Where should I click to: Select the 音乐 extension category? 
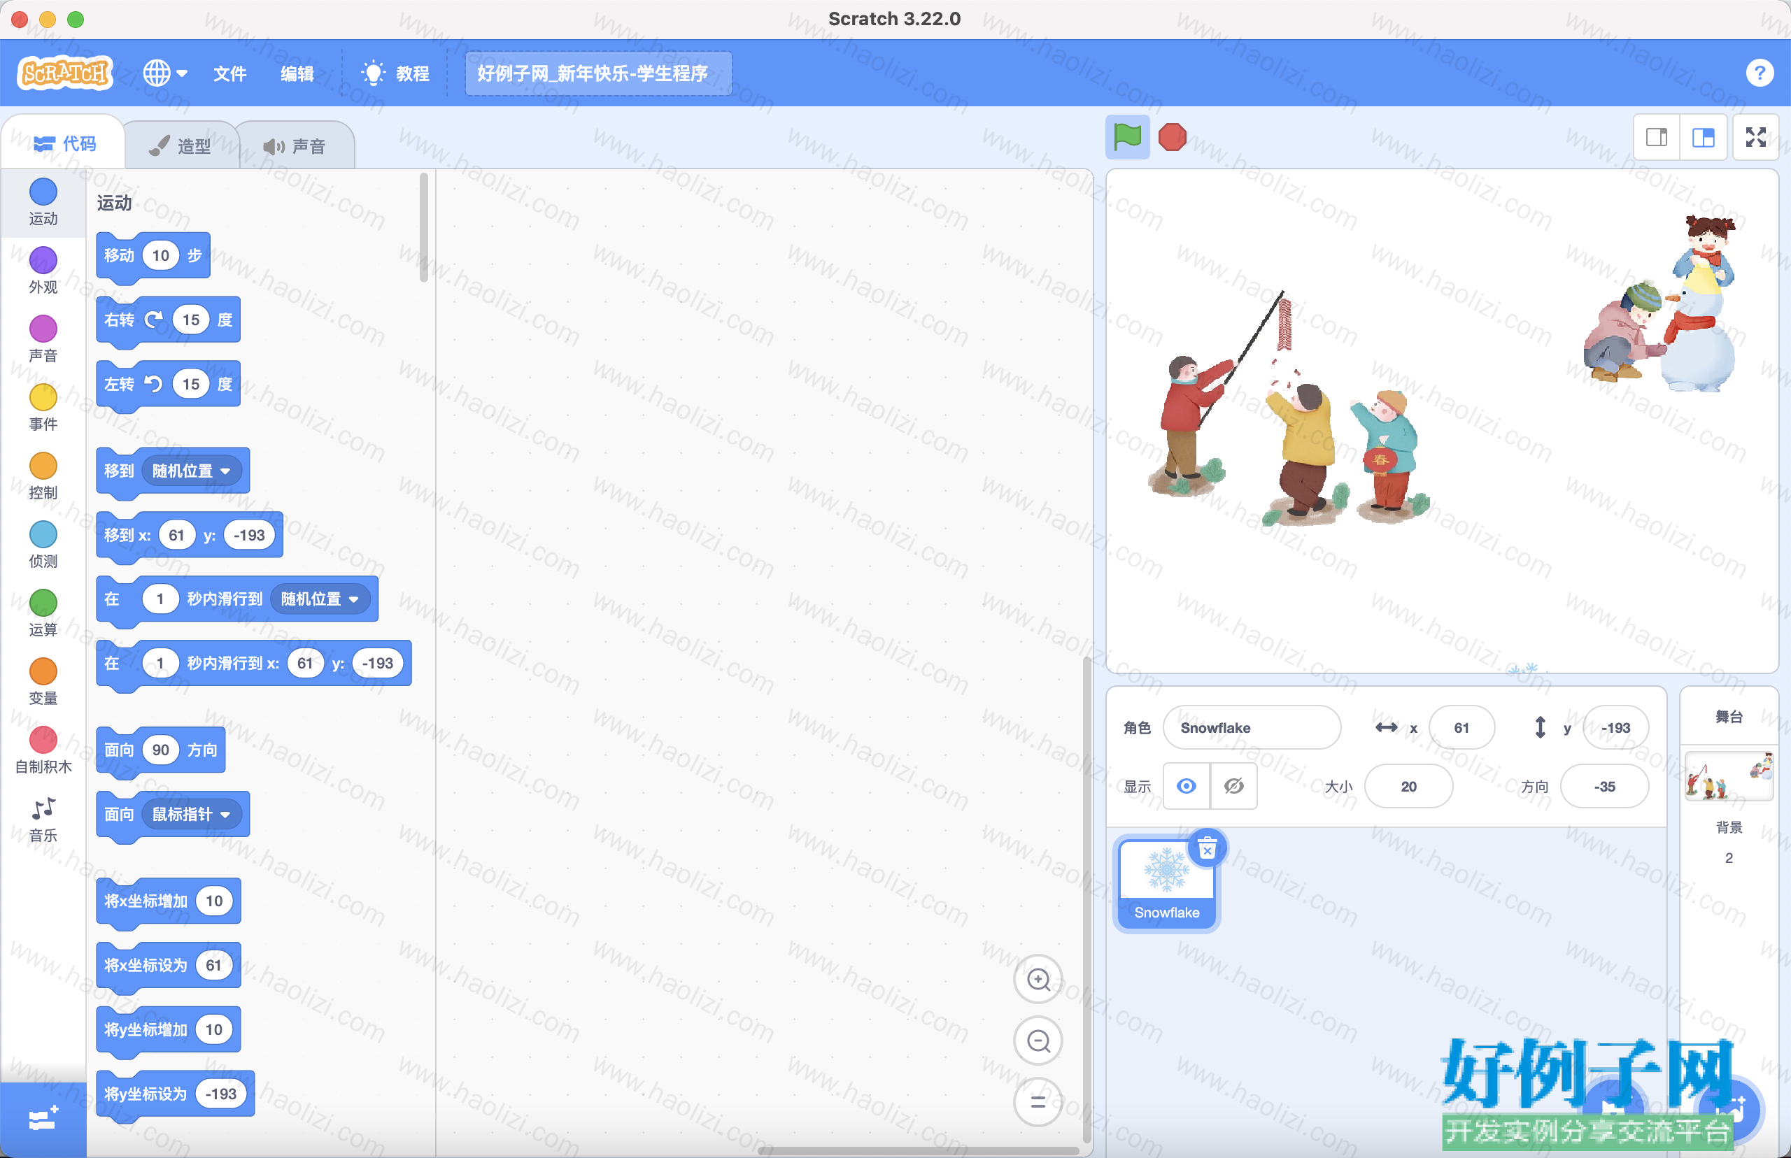(x=43, y=820)
